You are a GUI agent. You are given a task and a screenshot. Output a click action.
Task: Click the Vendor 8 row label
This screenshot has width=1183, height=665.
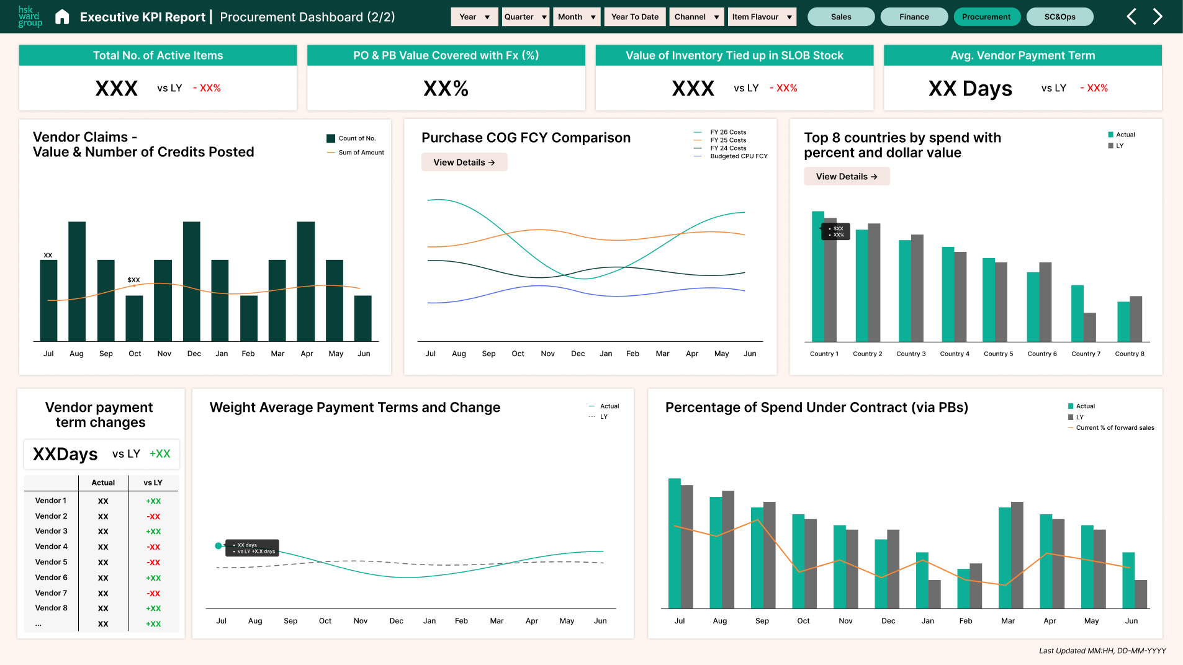click(51, 608)
